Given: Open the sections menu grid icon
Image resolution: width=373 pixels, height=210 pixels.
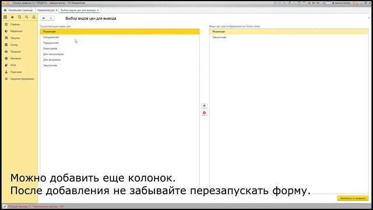Looking at the screenshot, I should tap(5, 17).
